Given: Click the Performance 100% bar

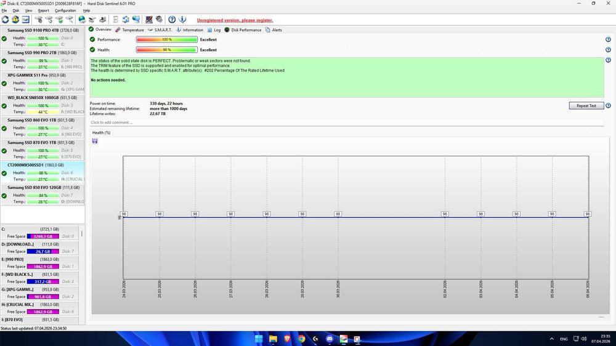Looking at the screenshot, I should click(x=166, y=39).
